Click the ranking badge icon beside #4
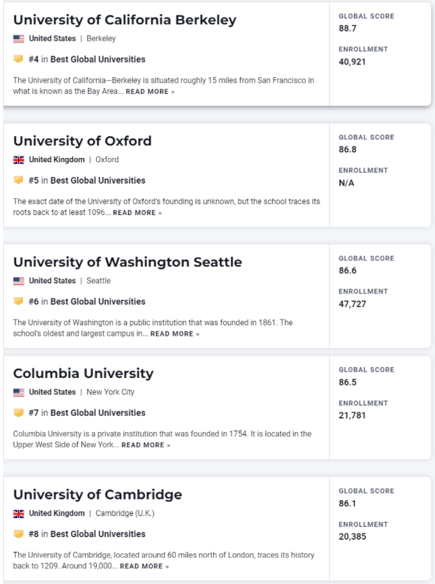 pyautogui.click(x=19, y=59)
